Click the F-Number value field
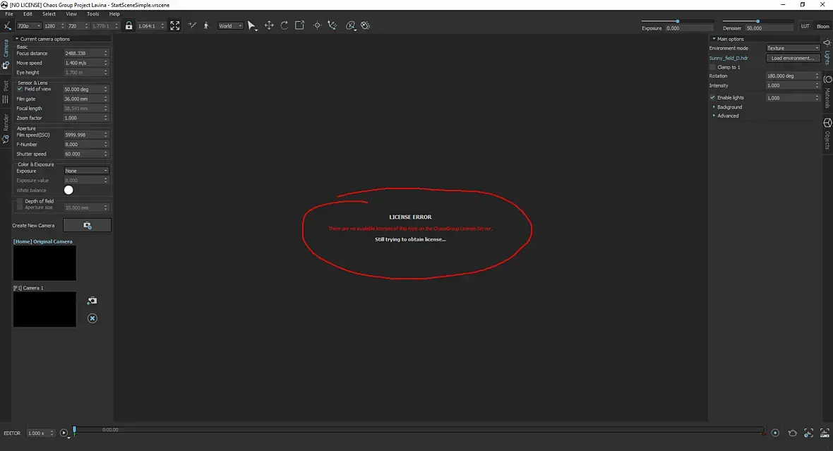The width and height of the screenshot is (833, 451). pos(86,145)
